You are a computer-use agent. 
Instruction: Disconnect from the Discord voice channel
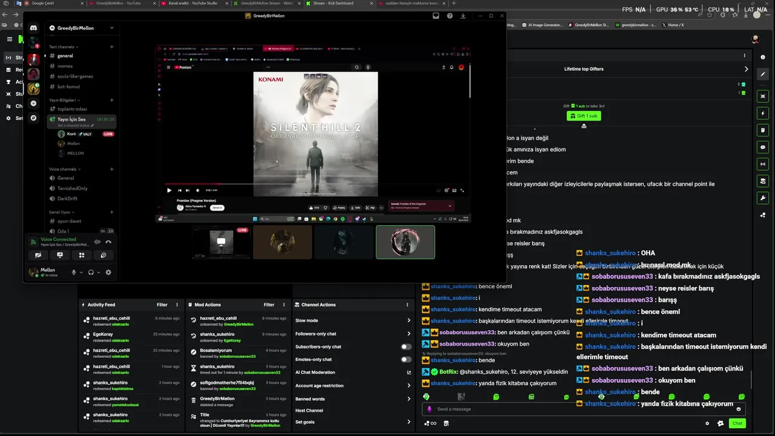tap(108, 242)
